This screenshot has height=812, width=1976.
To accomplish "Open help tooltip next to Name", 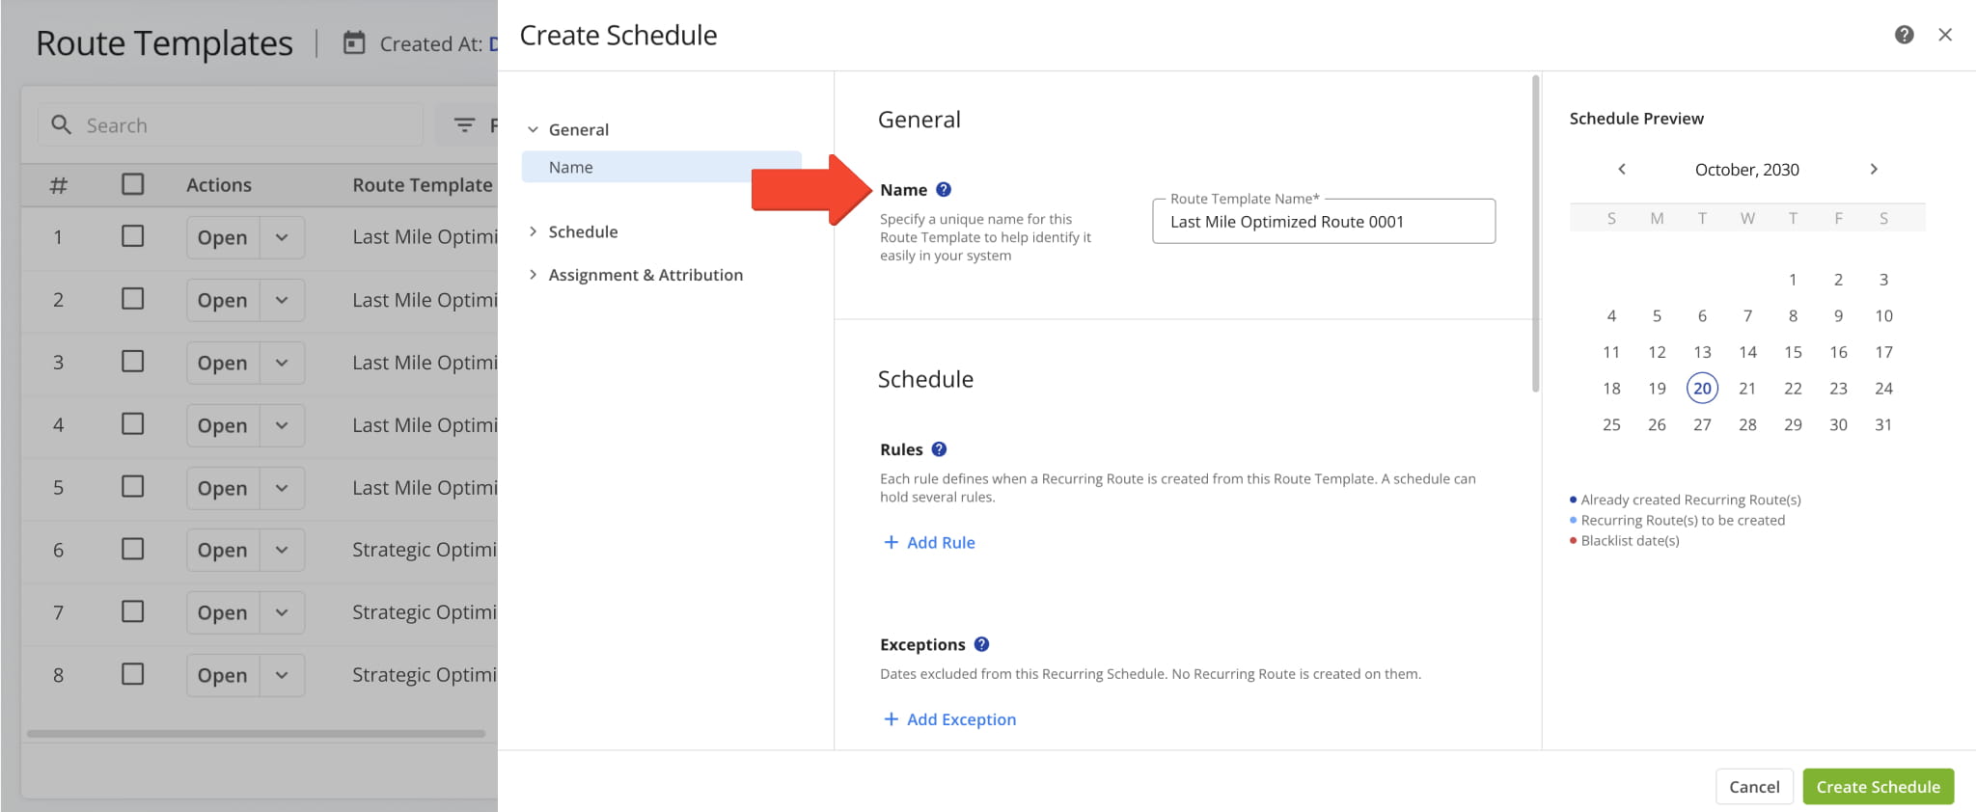I will tap(944, 189).
